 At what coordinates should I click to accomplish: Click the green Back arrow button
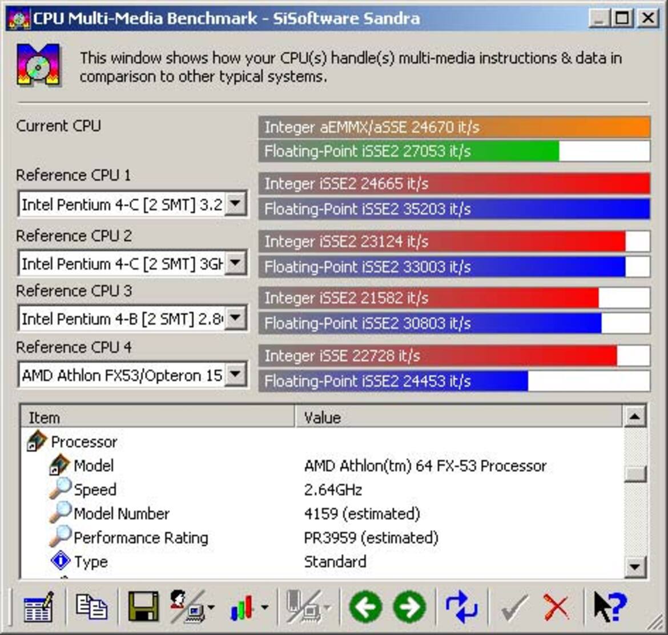tap(365, 606)
